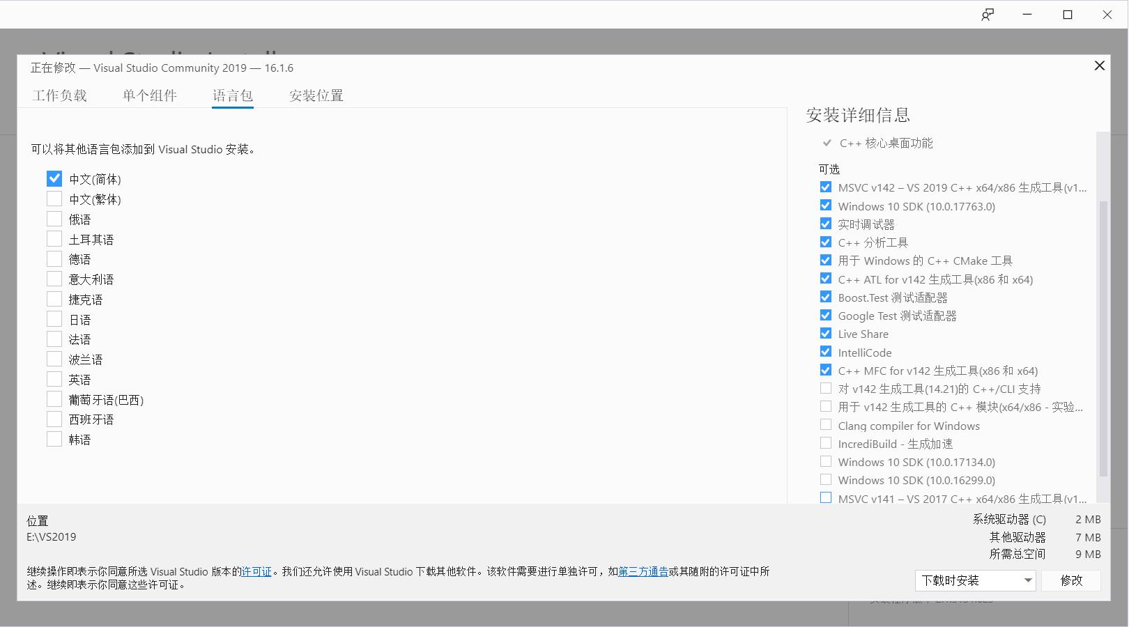Check 用于 v142 生成工具的 C++ 模块
Image resolution: width=1129 pixels, height=627 pixels.
pos(826,406)
